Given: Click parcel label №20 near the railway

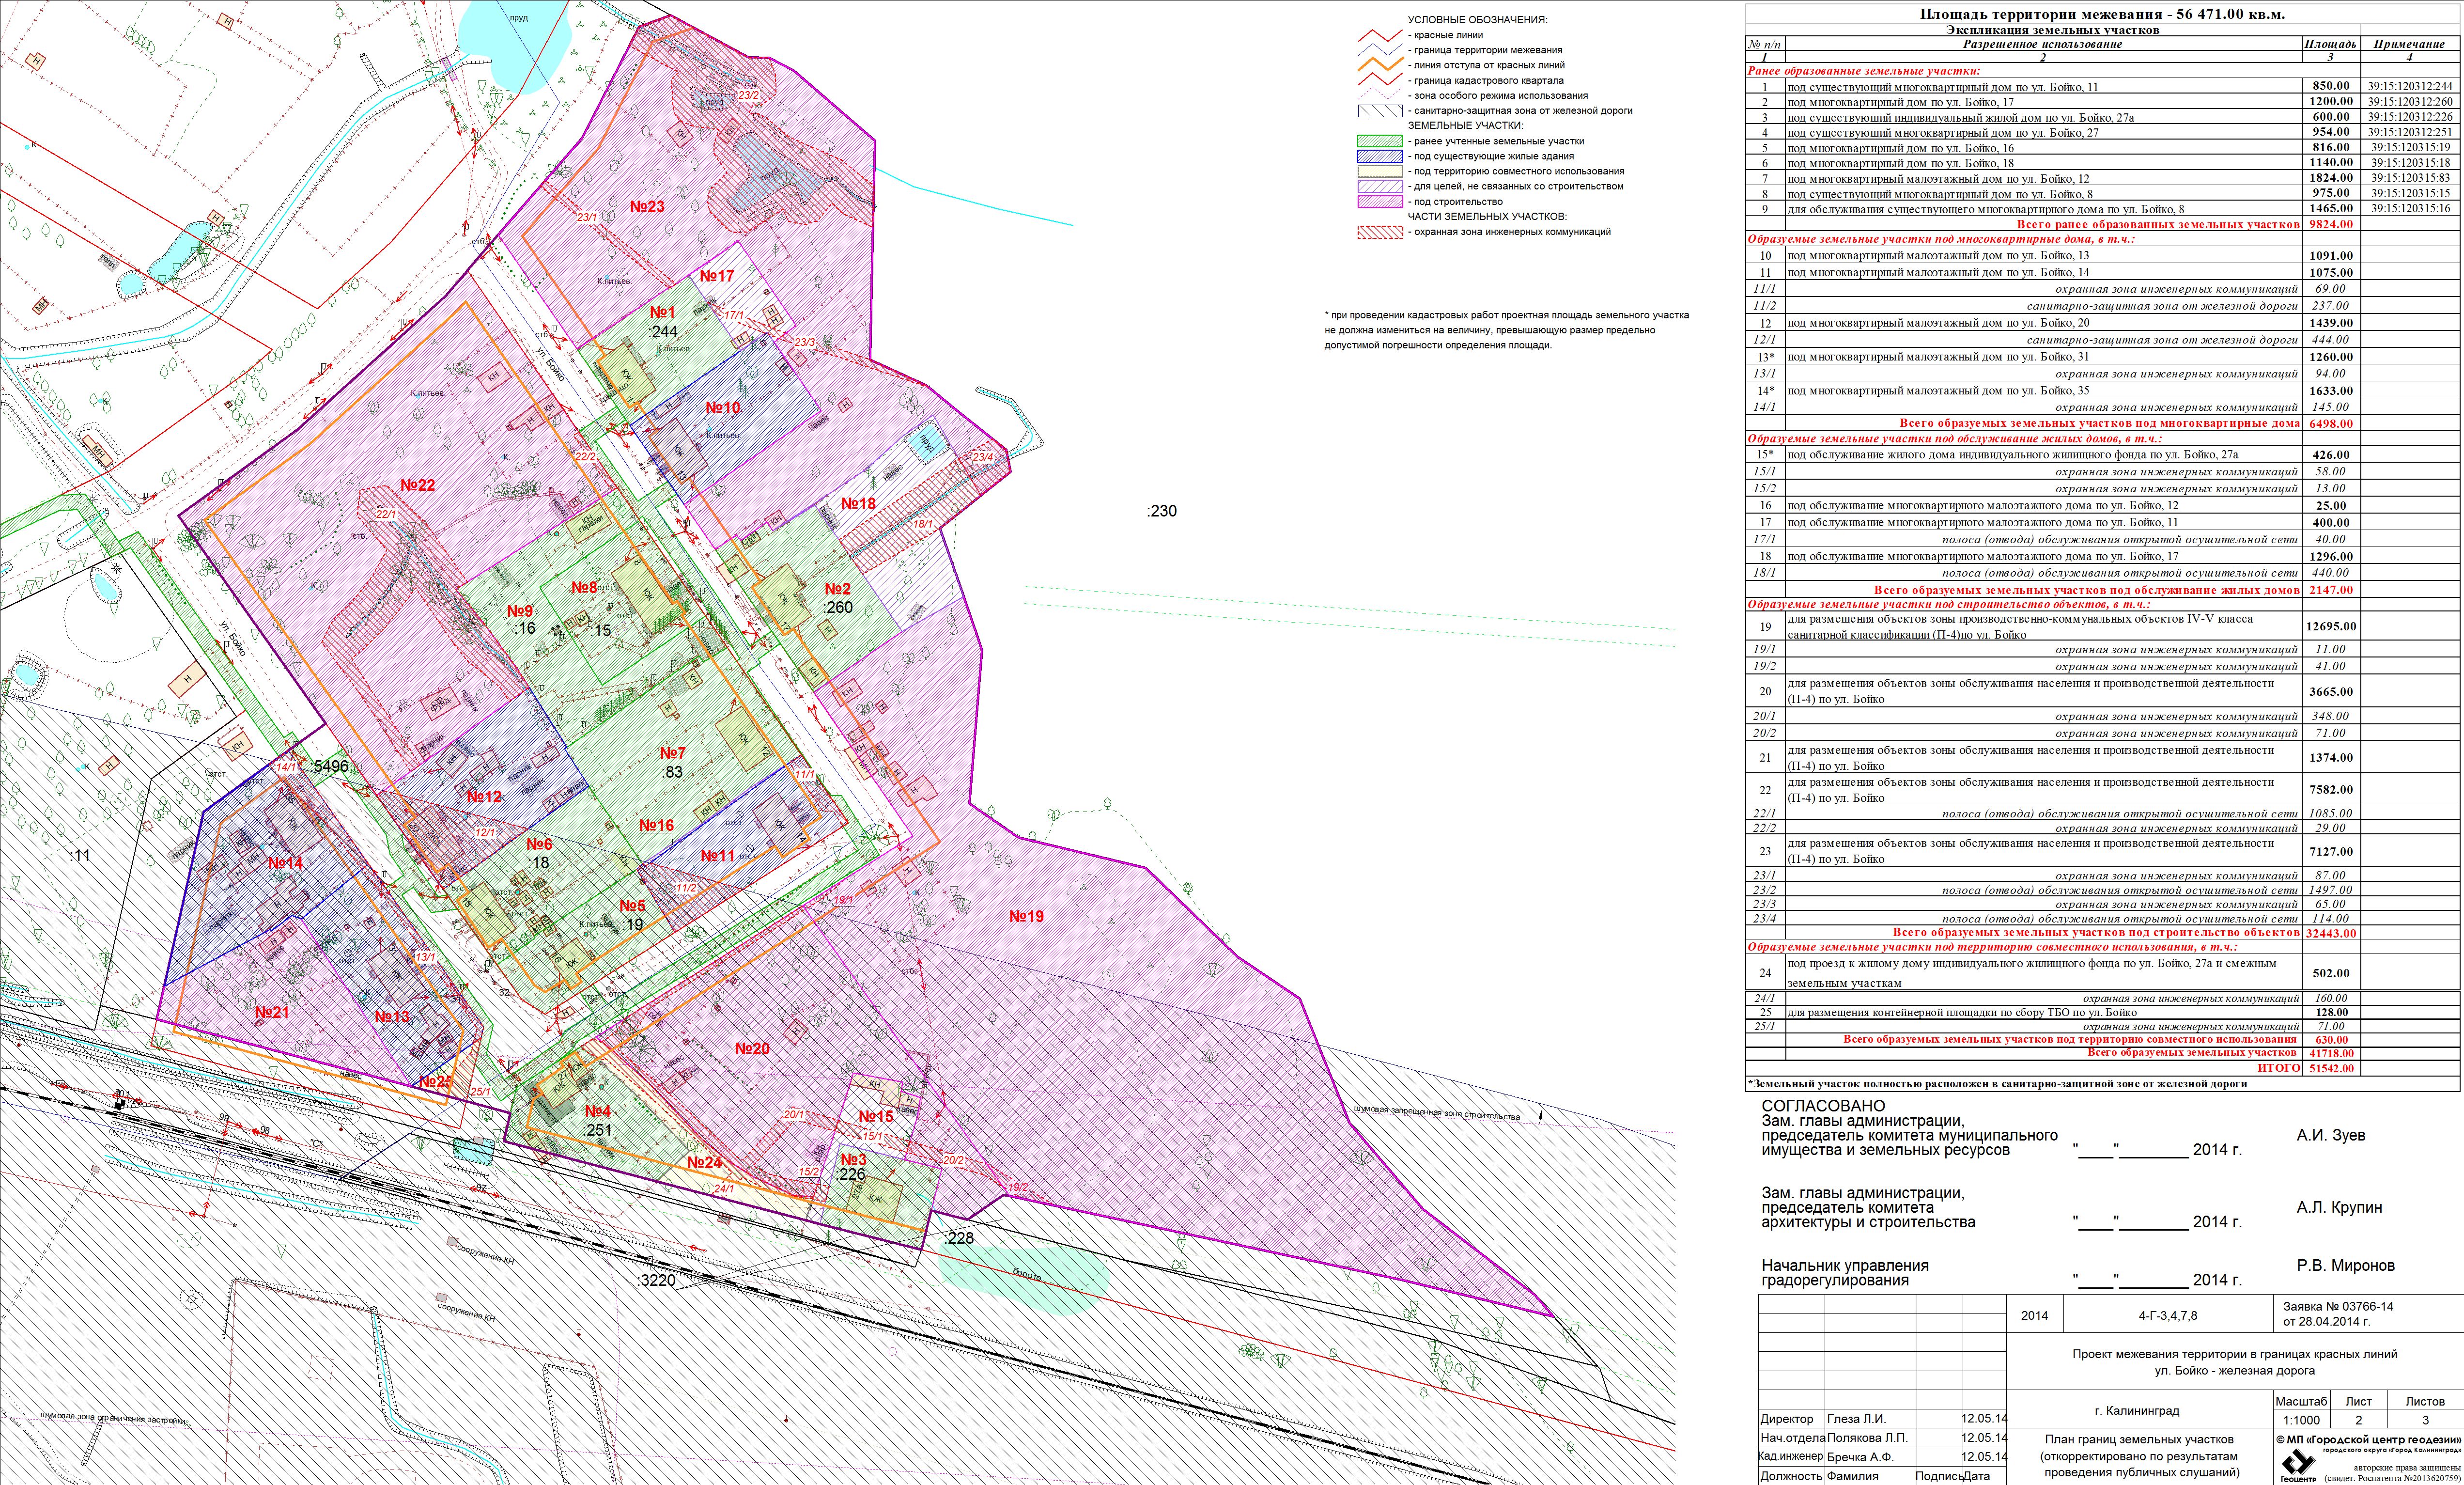Looking at the screenshot, I should coord(752,1049).
